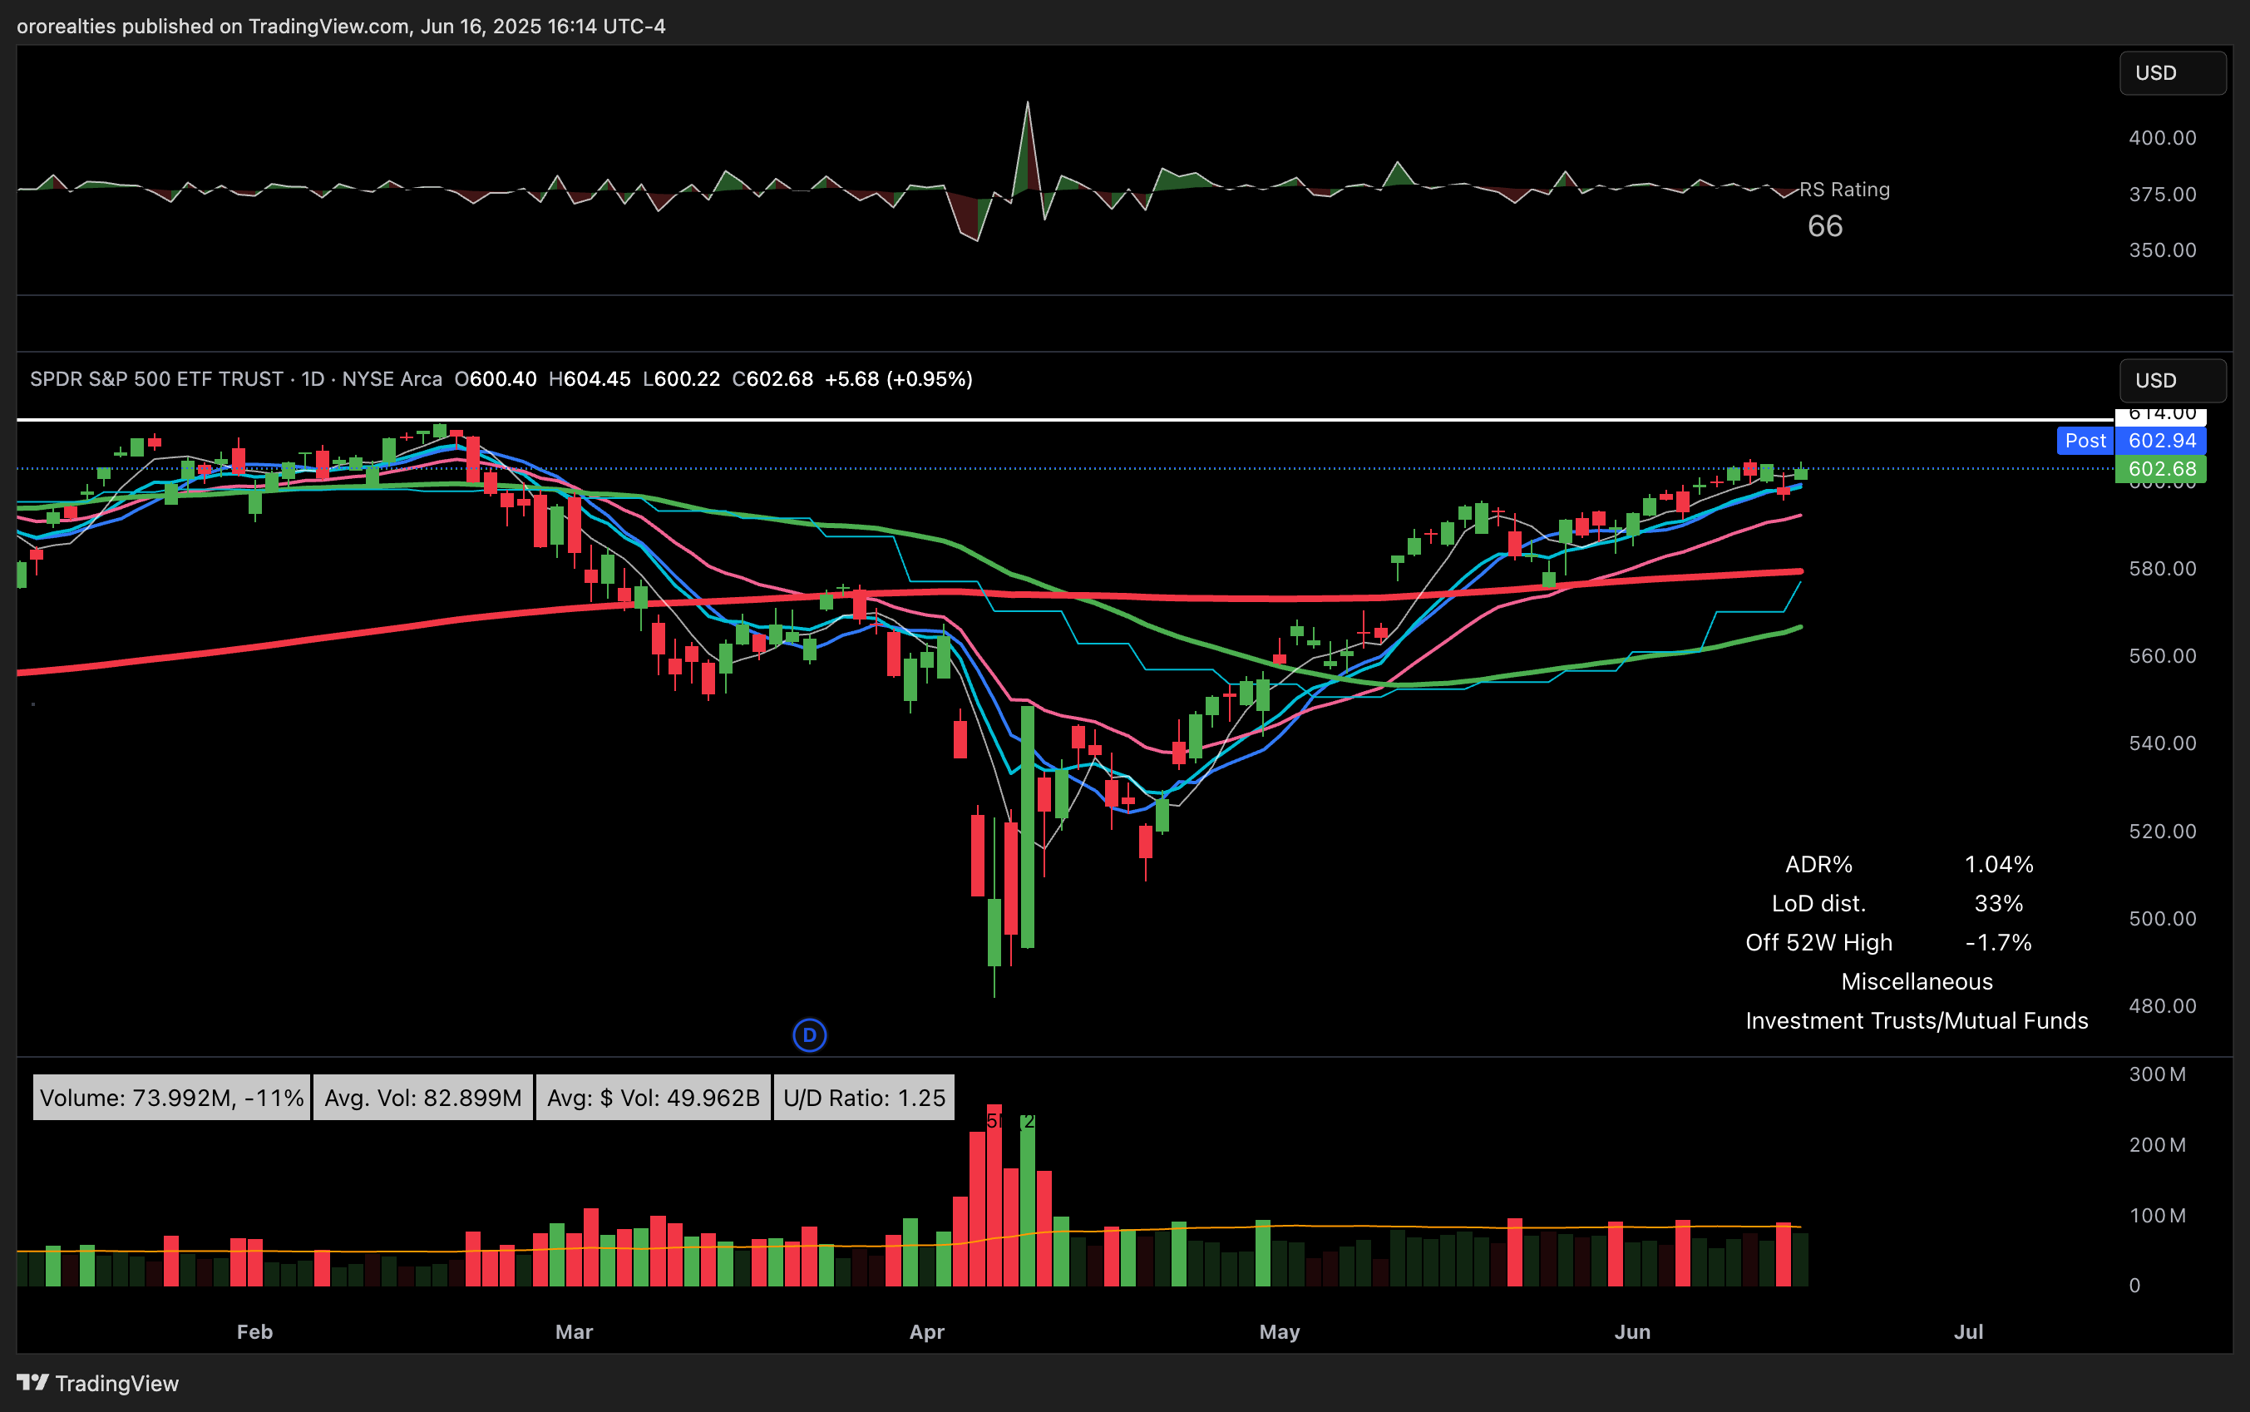Viewport: 2250px width, 1412px height.
Task: Click the TradingView logo at bottom left
Action: (98, 1383)
